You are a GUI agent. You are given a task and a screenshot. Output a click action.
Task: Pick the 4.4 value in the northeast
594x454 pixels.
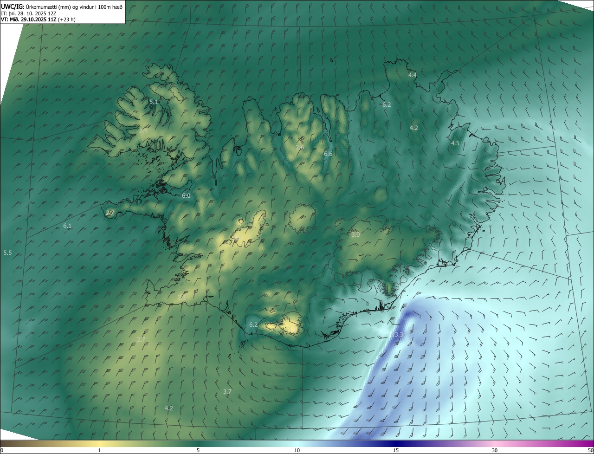click(412, 75)
